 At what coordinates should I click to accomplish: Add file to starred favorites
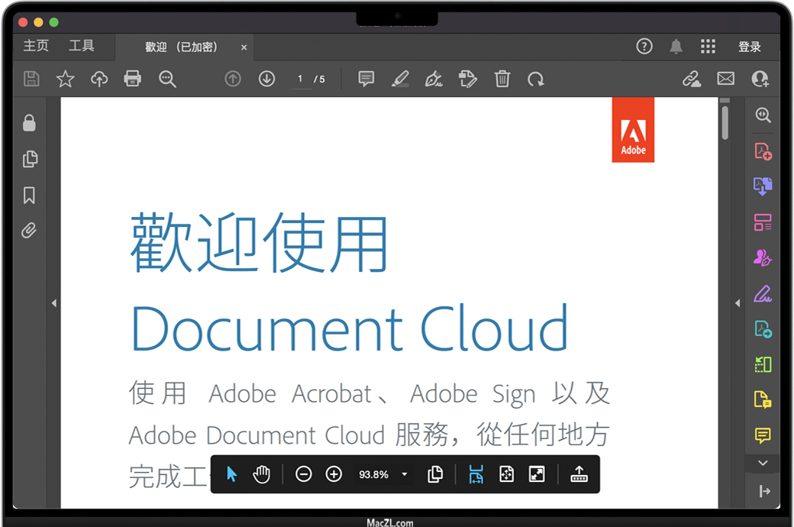point(66,79)
